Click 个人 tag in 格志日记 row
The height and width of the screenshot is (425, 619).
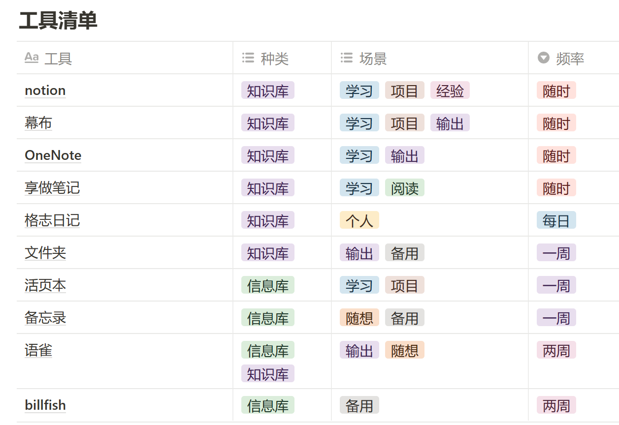pos(359,220)
